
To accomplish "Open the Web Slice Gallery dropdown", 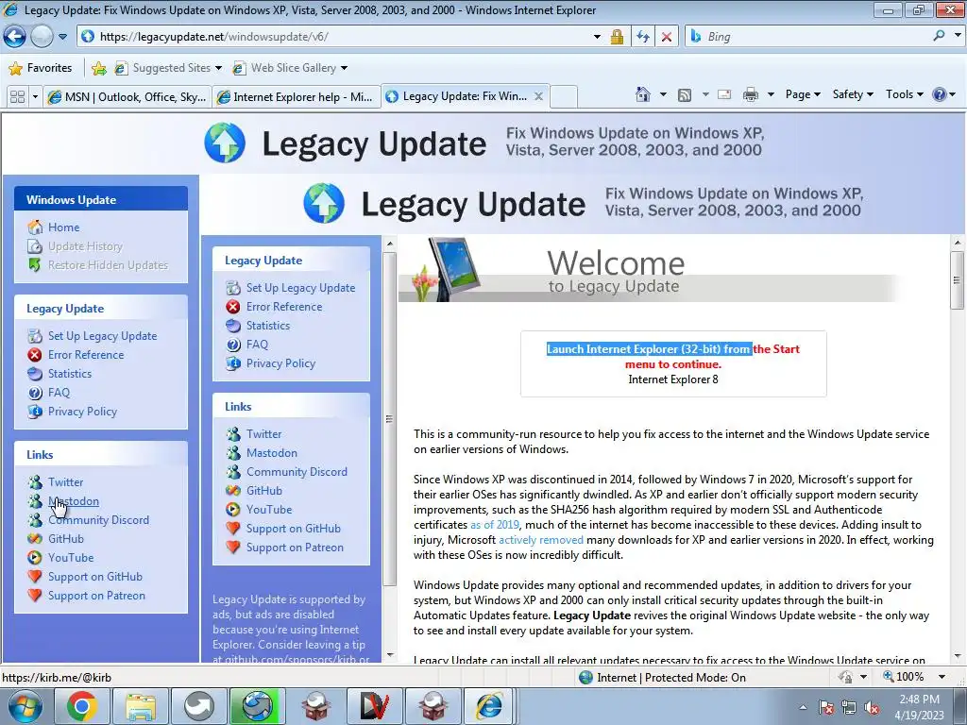I will tap(290, 68).
